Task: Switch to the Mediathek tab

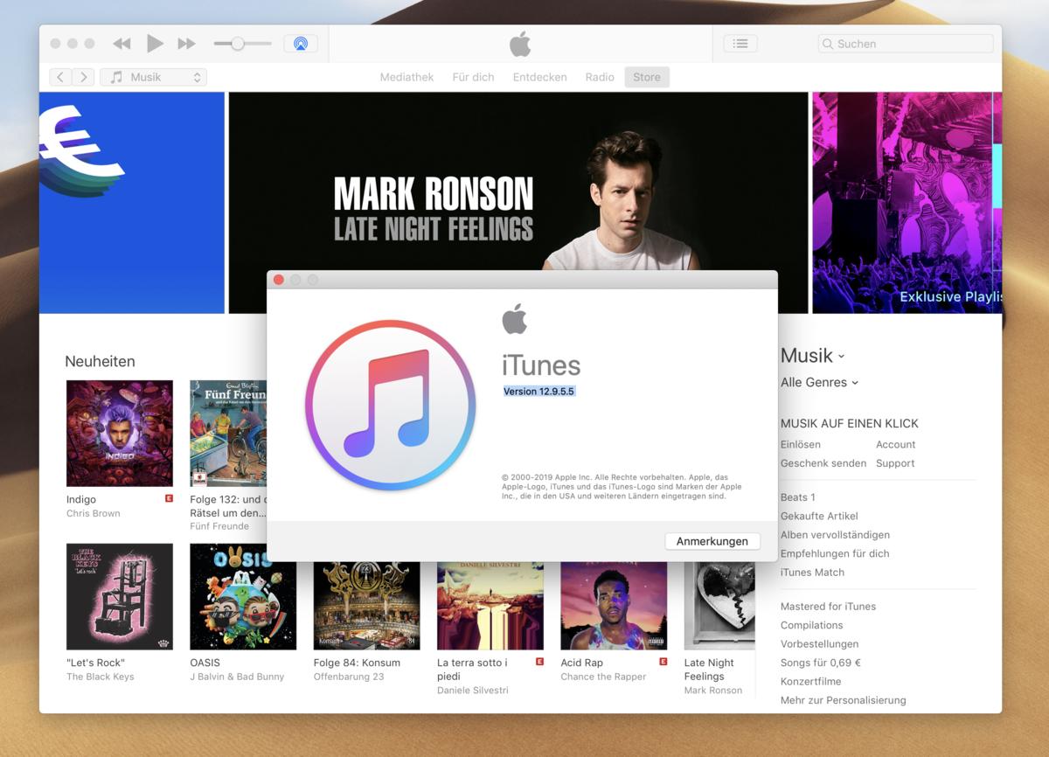Action: pyautogui.click(x=406, y=77)
